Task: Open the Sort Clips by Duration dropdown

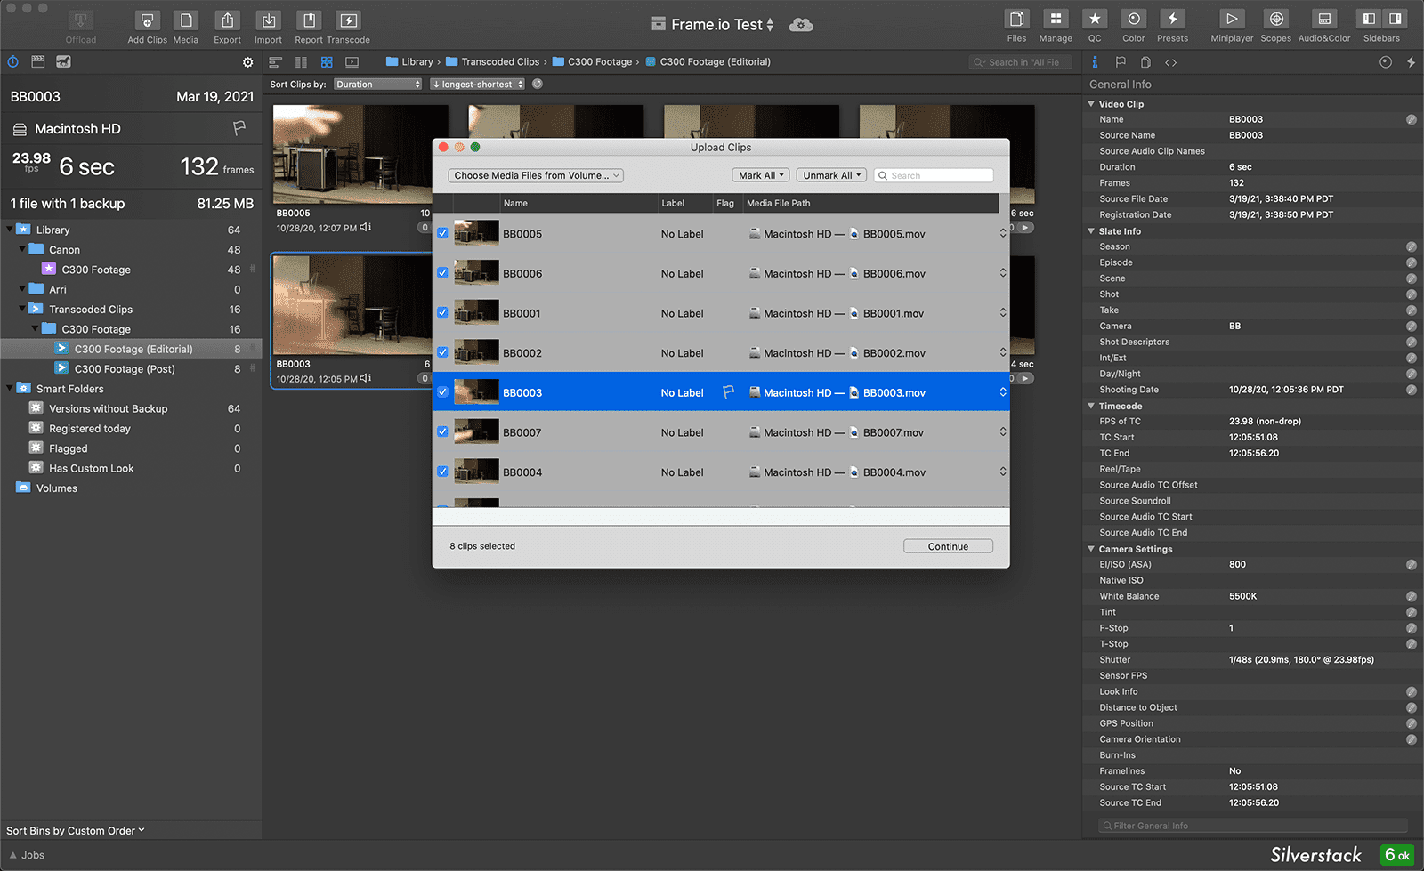Action: pyautogui.click(x=377, y=85)
